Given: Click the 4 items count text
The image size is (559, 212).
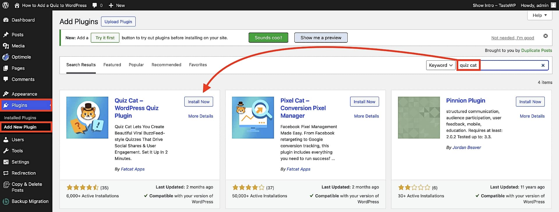Looking at the screenshot, I should (x=545, y=82).
